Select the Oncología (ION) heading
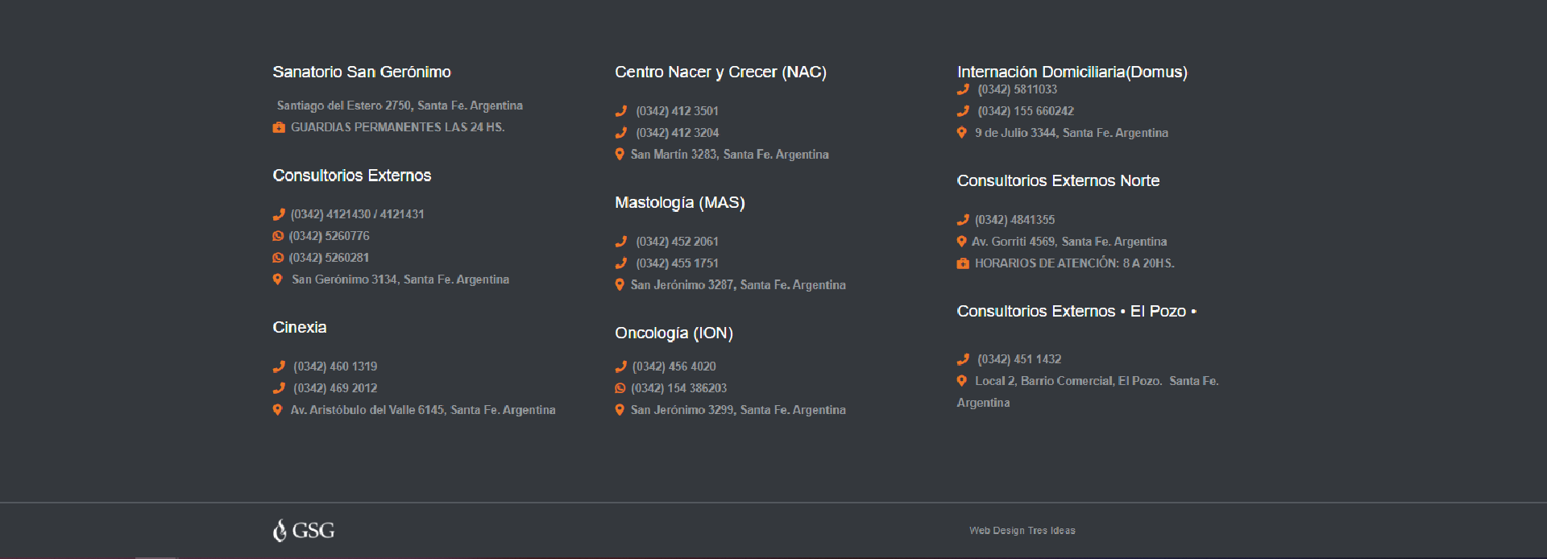This screenshot has width=1547, height=559. pyautogui.click(x=674, y=333)
